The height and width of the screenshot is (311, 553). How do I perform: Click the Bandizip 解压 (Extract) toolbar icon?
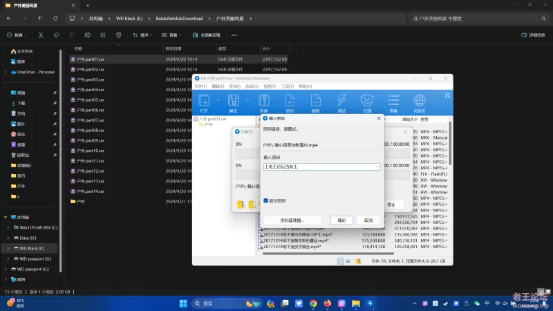(233, 101)
